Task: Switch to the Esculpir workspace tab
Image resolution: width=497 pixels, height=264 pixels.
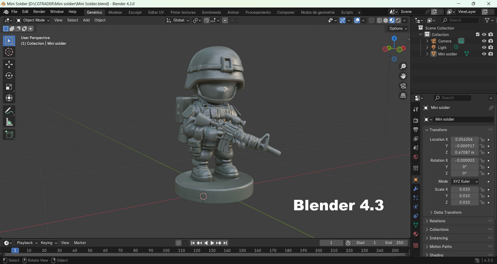Action: [135, 12]
